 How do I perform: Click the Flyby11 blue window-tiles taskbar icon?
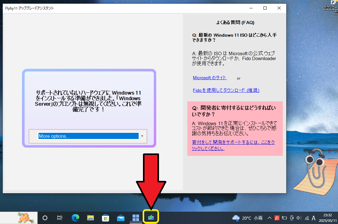pos(136,218)
